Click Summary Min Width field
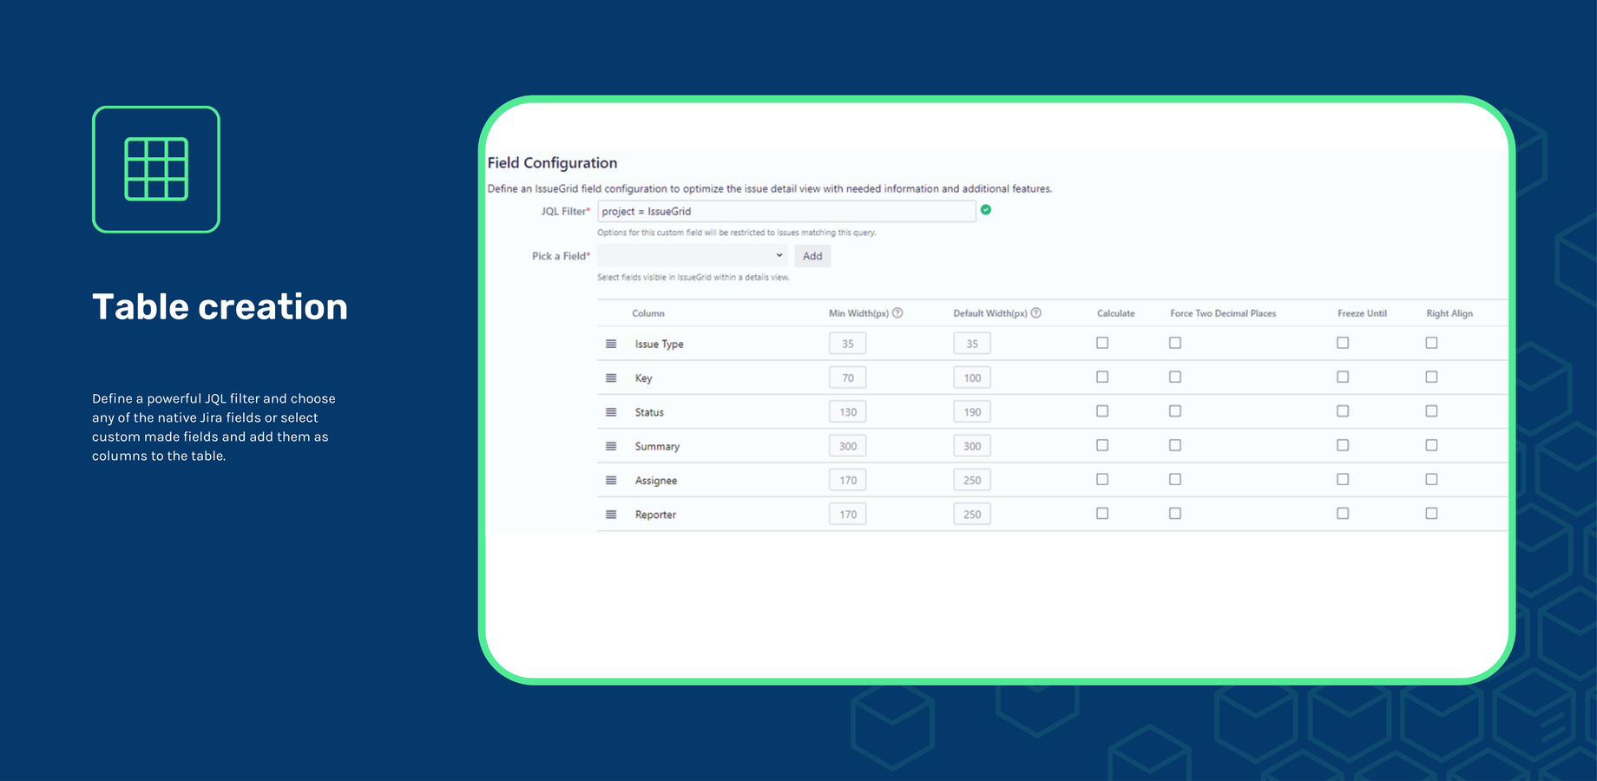Screen dimensions: 1597x781 point(848,446)
